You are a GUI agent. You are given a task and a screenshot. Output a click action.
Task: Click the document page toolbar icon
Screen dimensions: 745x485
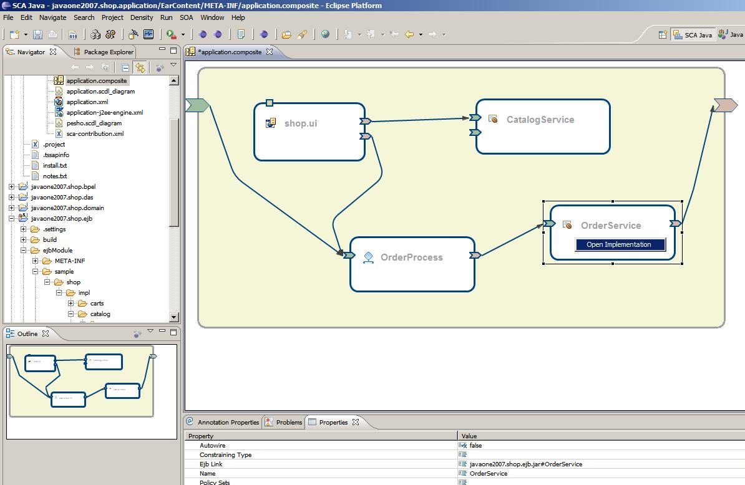pyautogui.click(x=241, y=34)
